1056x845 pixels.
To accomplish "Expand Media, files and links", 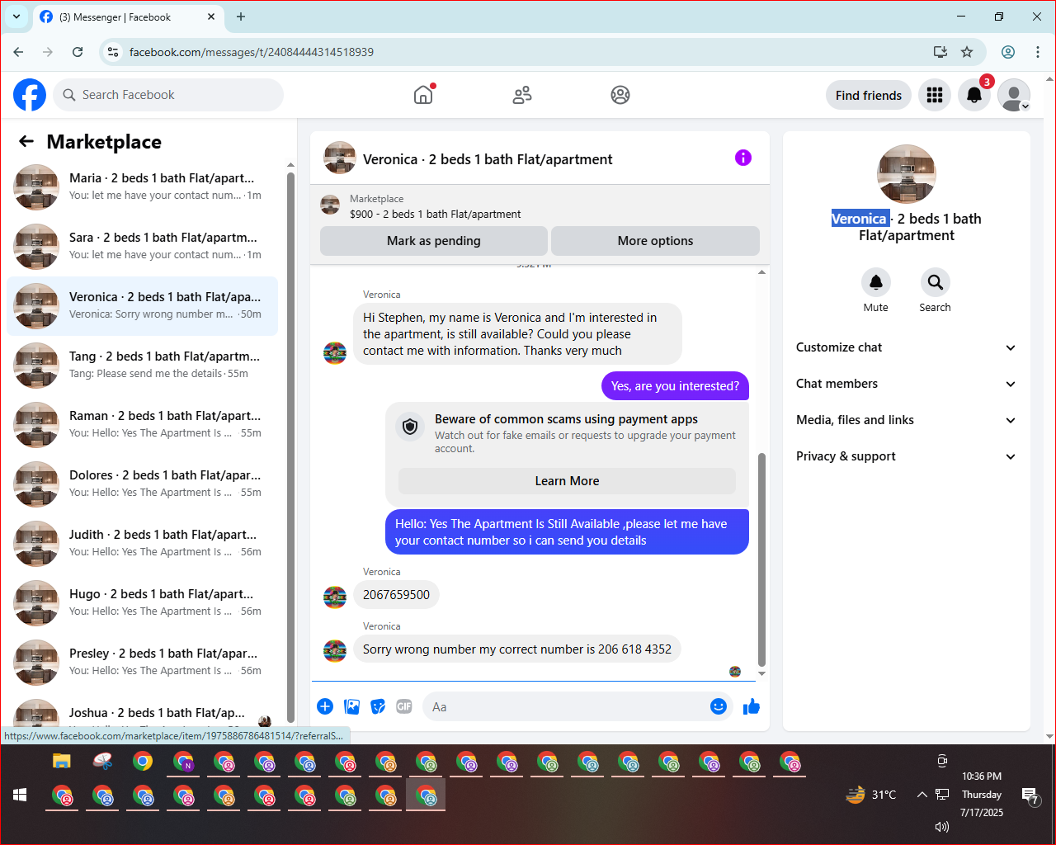I will pyautogui.click(x=907, y=420).
